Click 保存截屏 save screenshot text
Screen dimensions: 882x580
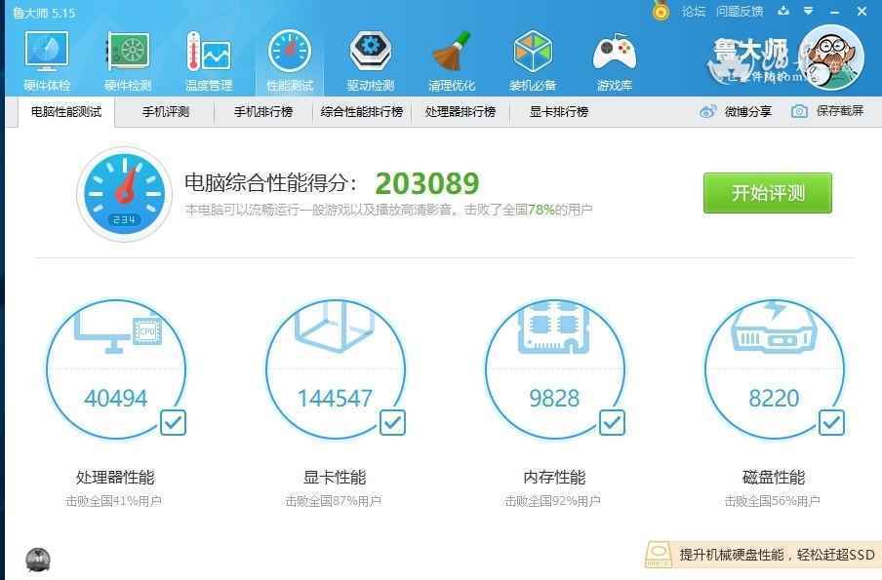pos(840,111)
